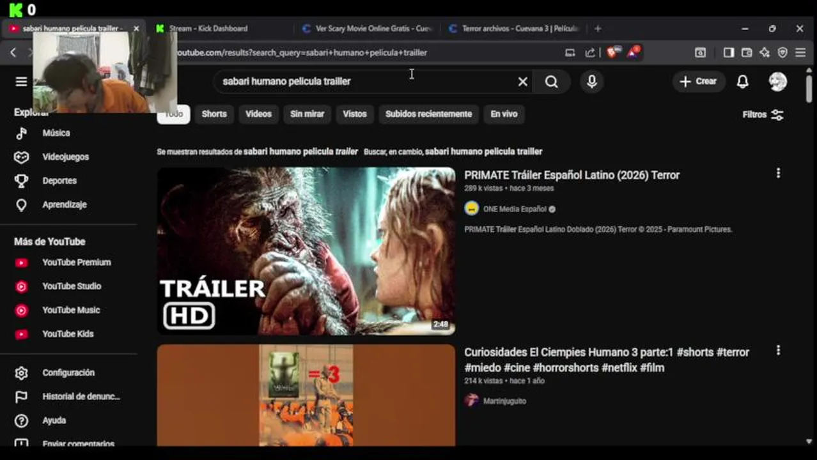
Task: Start voice search with the microphone
Action: (591, 81)
